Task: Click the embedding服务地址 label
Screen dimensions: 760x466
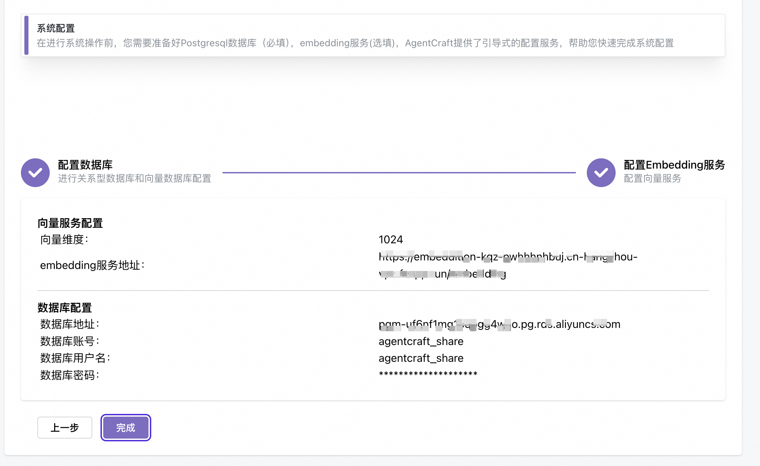Action: pyautogui.click(x=92, y=265)
